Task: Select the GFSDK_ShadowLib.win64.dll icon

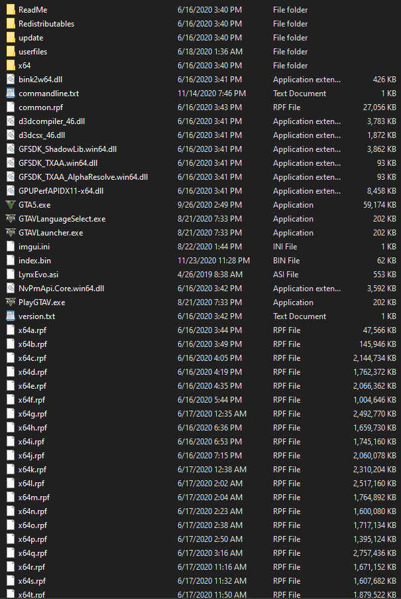Action: pos(11,149)
